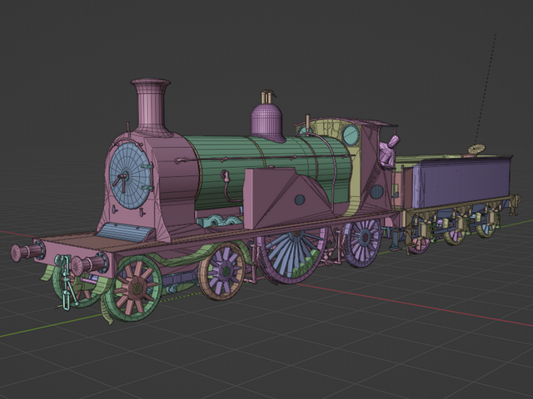The height and width of the screenshot is (399, 533).
Task: Select the rearmost tender wheel
Action: 485,228
